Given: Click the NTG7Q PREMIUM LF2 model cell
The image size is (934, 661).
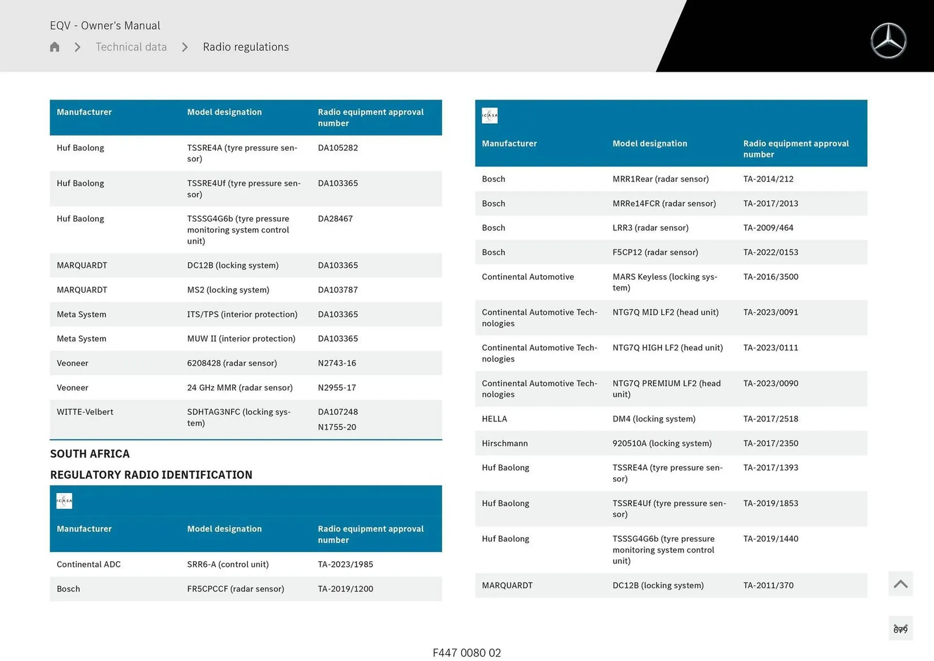Looking at the screenshot, I should point(666,388).
